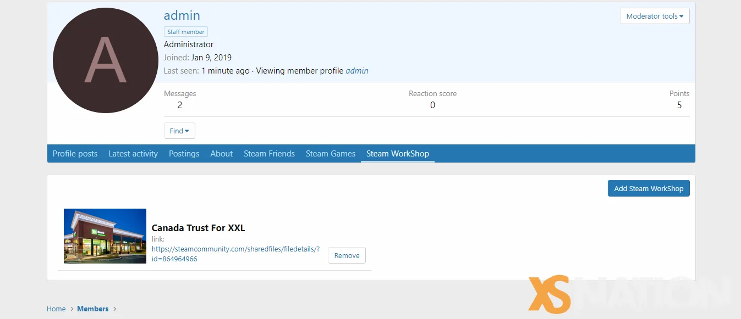Remove the Canada Trust For XXL item
741x319 pixels.
tap(347, 255)
